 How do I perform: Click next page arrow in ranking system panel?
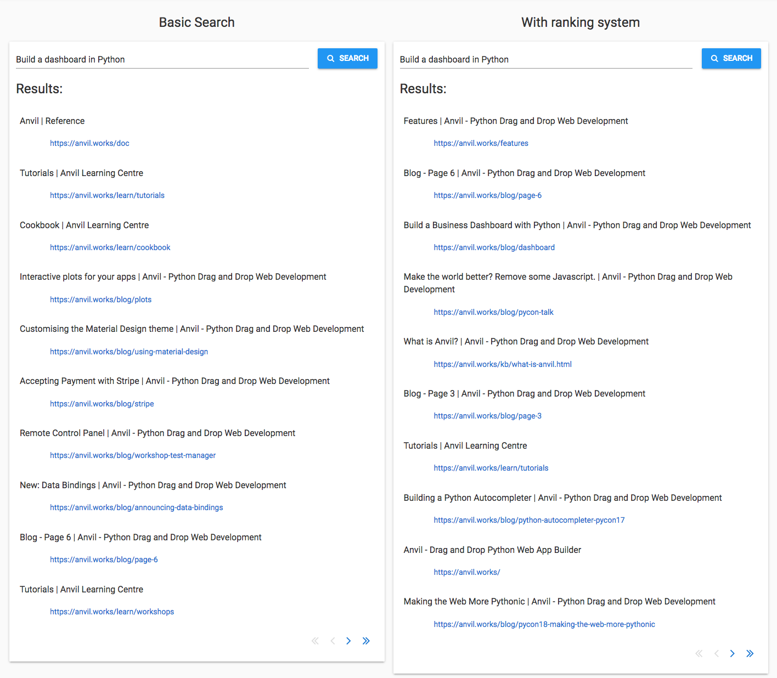pyautogui.click(x=732, y=653)
